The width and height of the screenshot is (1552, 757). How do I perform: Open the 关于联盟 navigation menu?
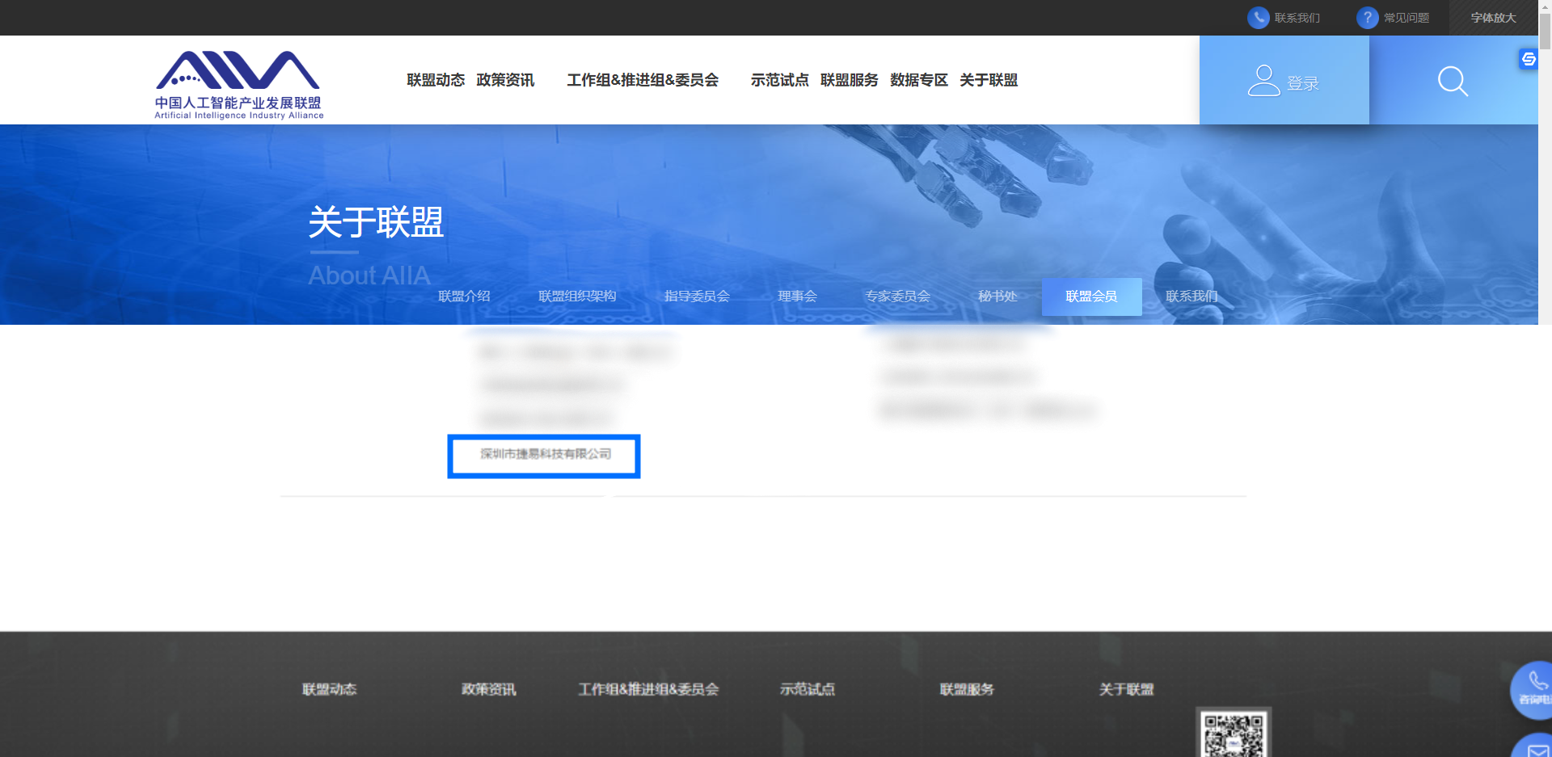point(989,80)
